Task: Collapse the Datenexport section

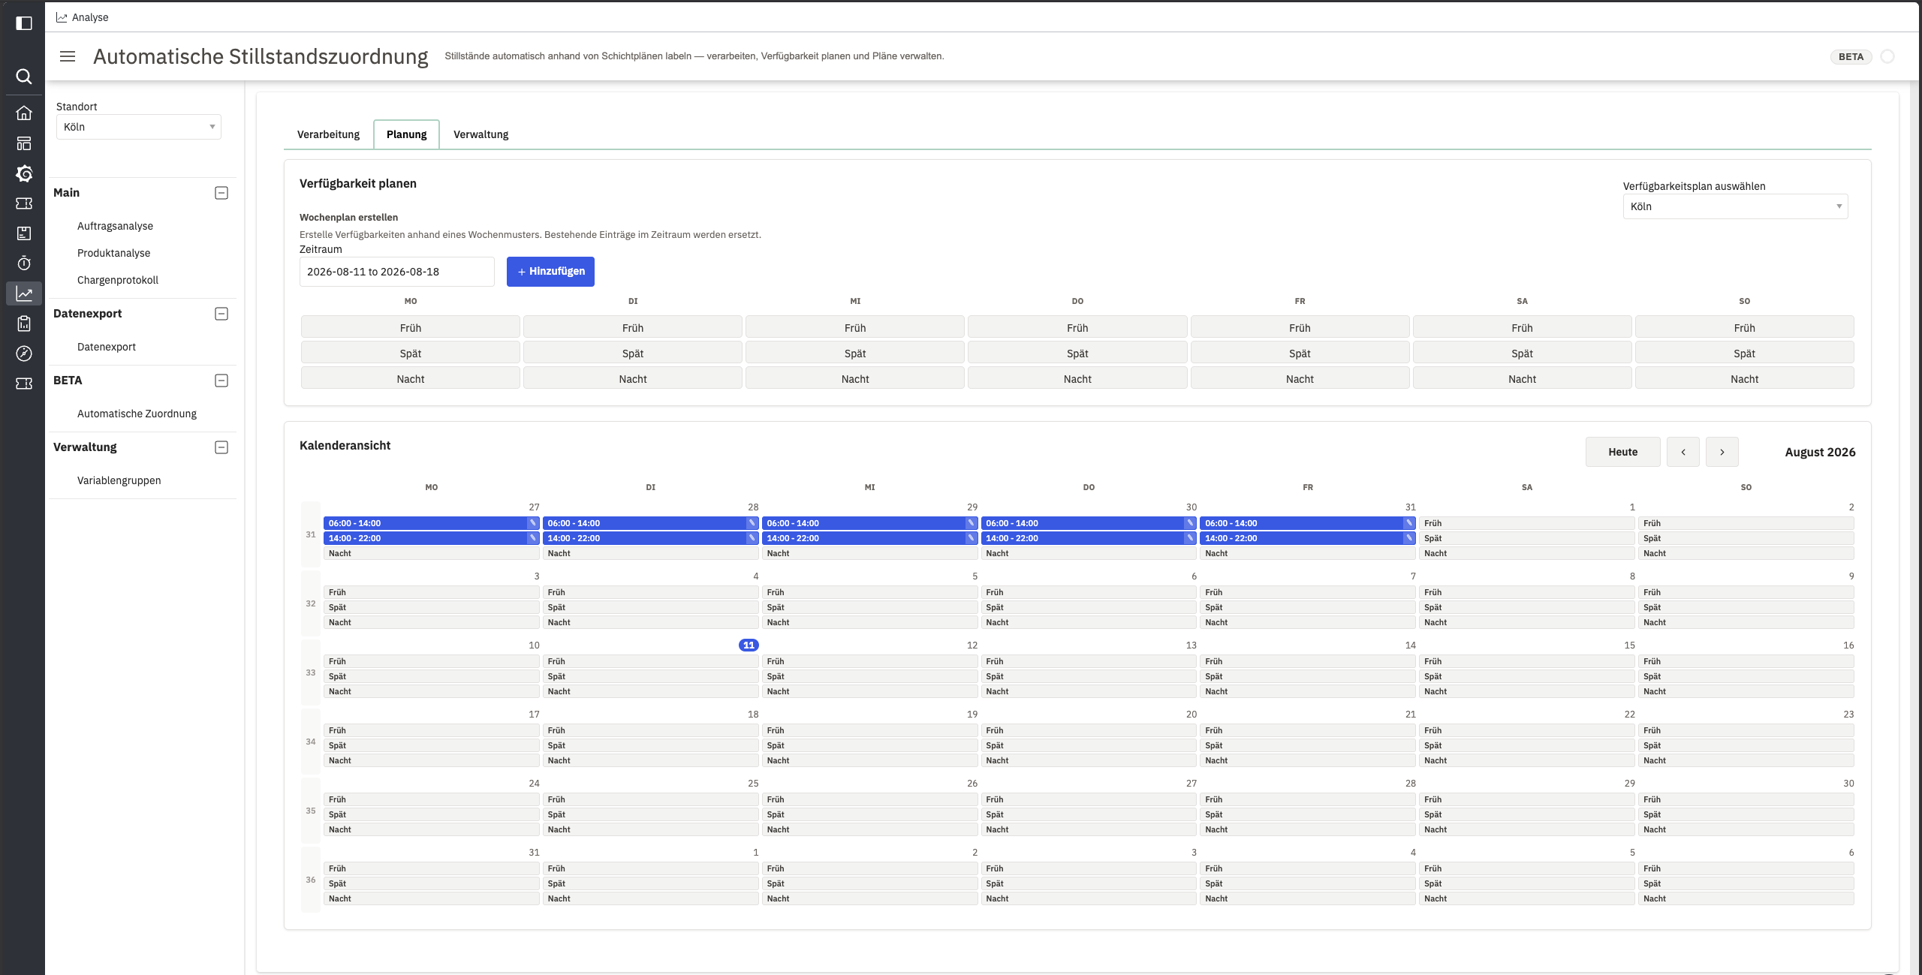Action: tap(221, 314)
